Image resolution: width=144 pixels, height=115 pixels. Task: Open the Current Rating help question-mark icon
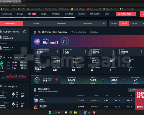(25, 32)
